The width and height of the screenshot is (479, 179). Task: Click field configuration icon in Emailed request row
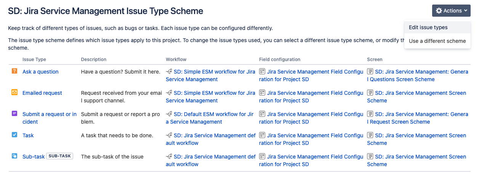(x=262, y=93)
